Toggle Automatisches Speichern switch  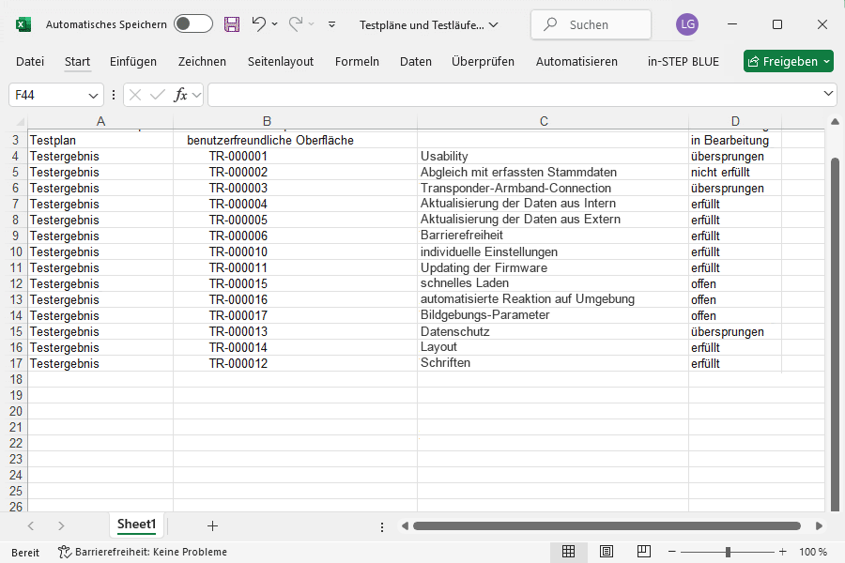point(192,24)
